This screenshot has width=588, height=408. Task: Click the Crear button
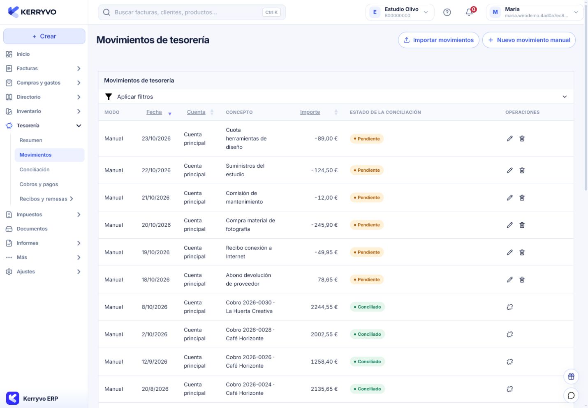(44, 36)
